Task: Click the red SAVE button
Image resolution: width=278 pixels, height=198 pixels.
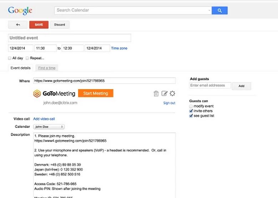Action: pyautogui.click(x=39, y=25)
